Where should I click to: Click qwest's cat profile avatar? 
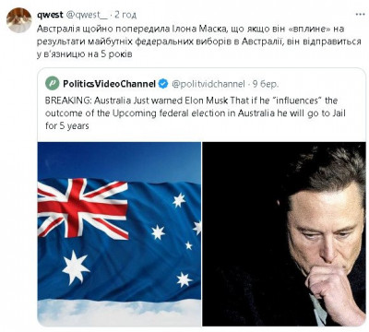tap(19, 20)
